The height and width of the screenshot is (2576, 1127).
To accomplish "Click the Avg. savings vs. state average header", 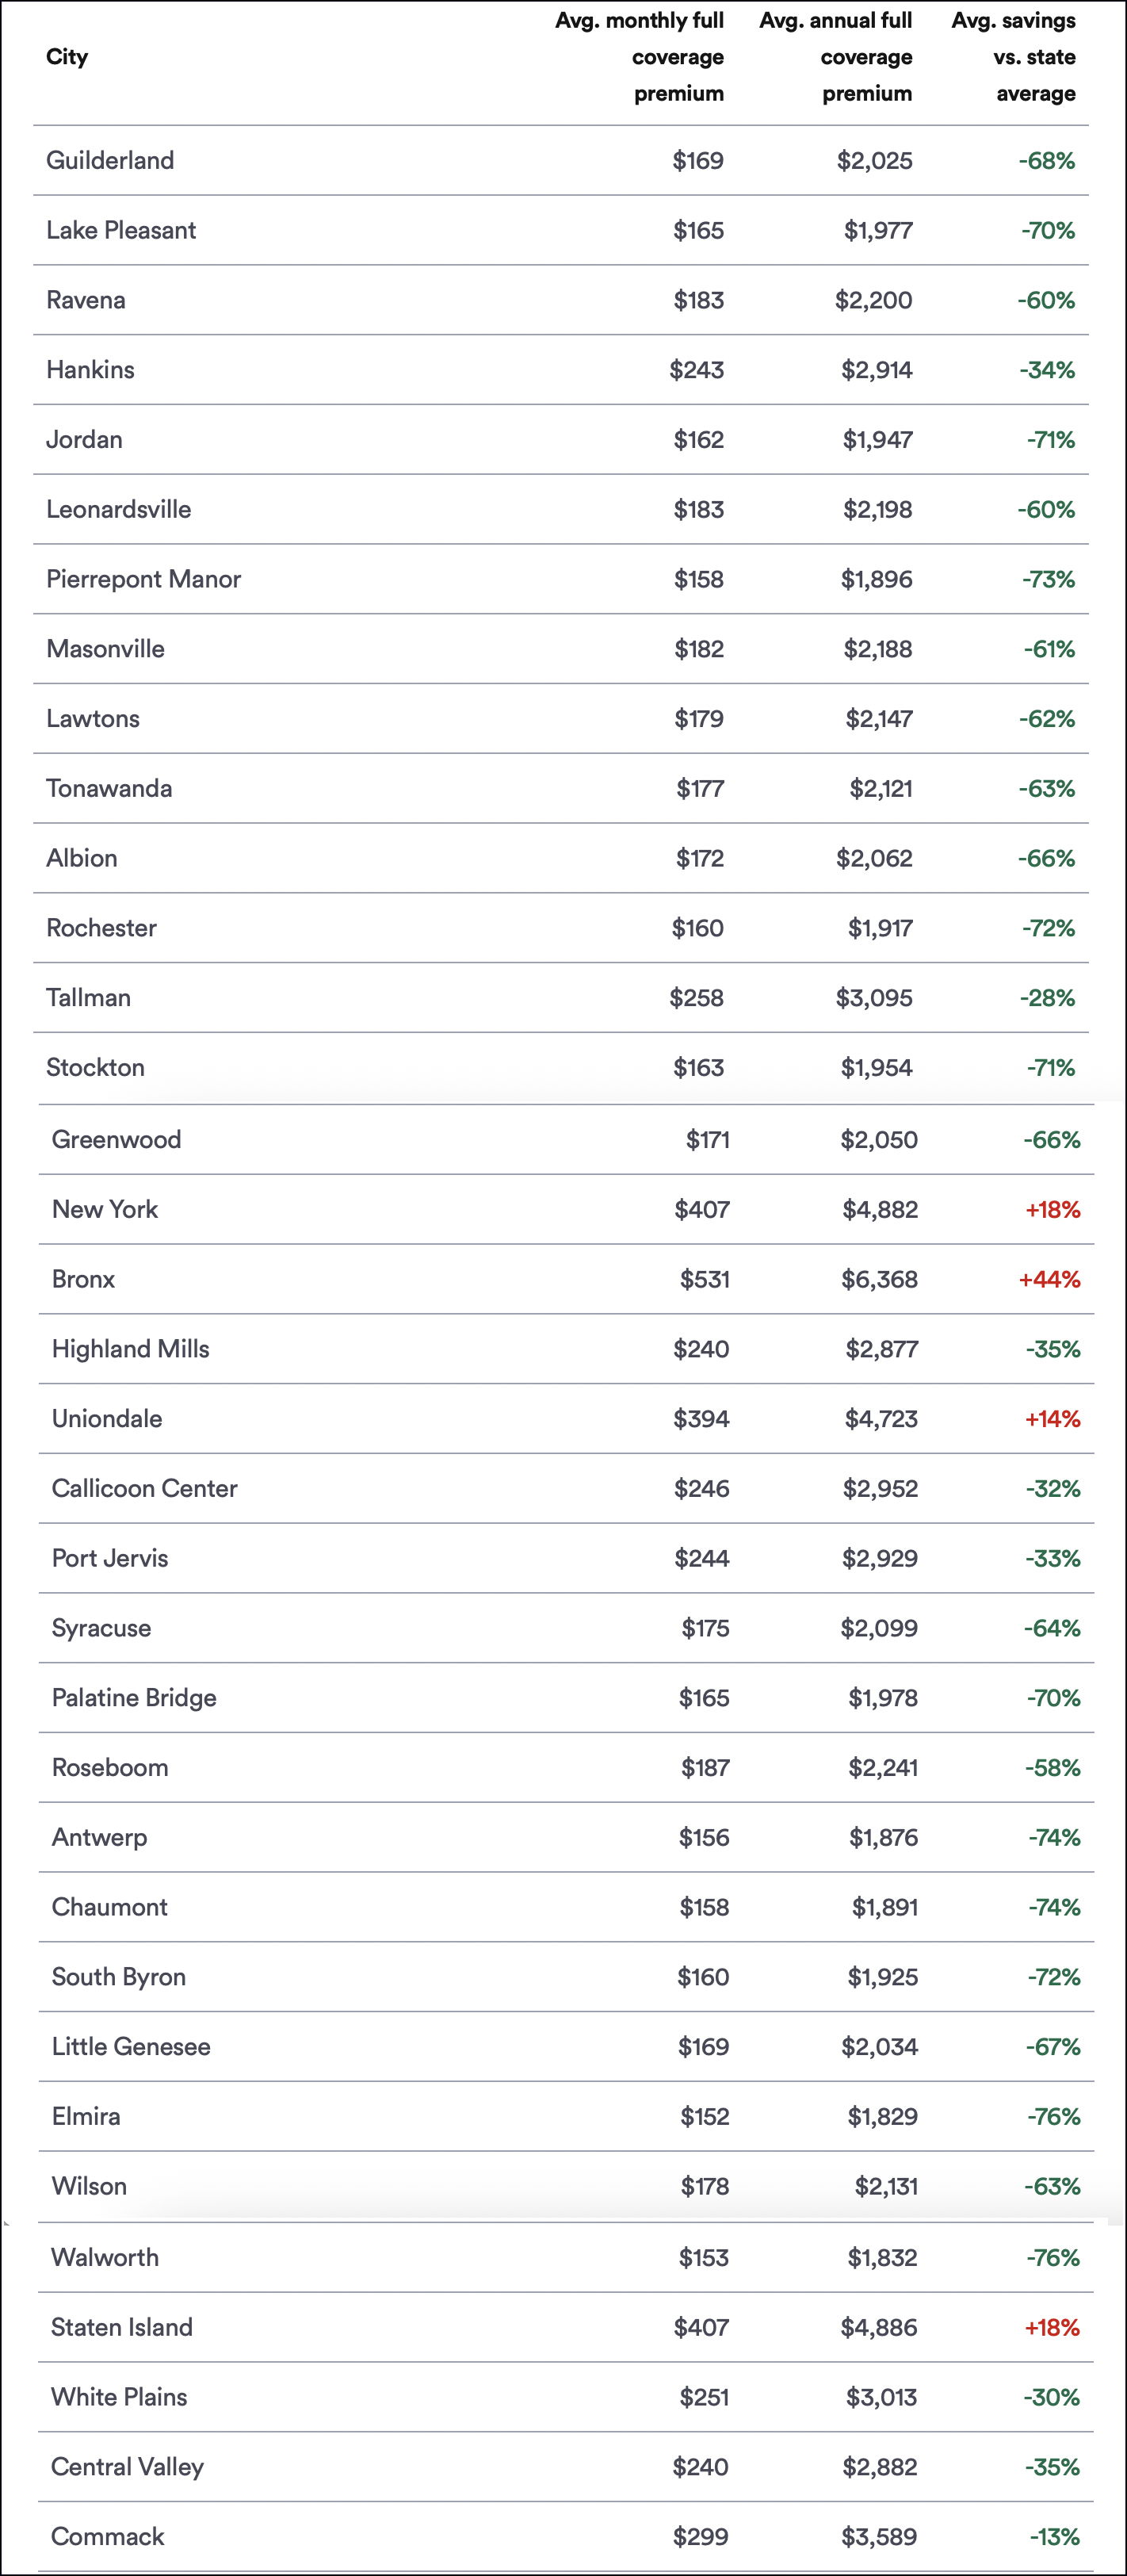I will click(x=1014, y=57).
